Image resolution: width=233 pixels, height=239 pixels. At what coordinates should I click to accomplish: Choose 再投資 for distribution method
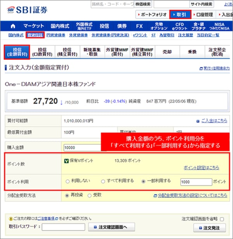click(x=67, y=195)
